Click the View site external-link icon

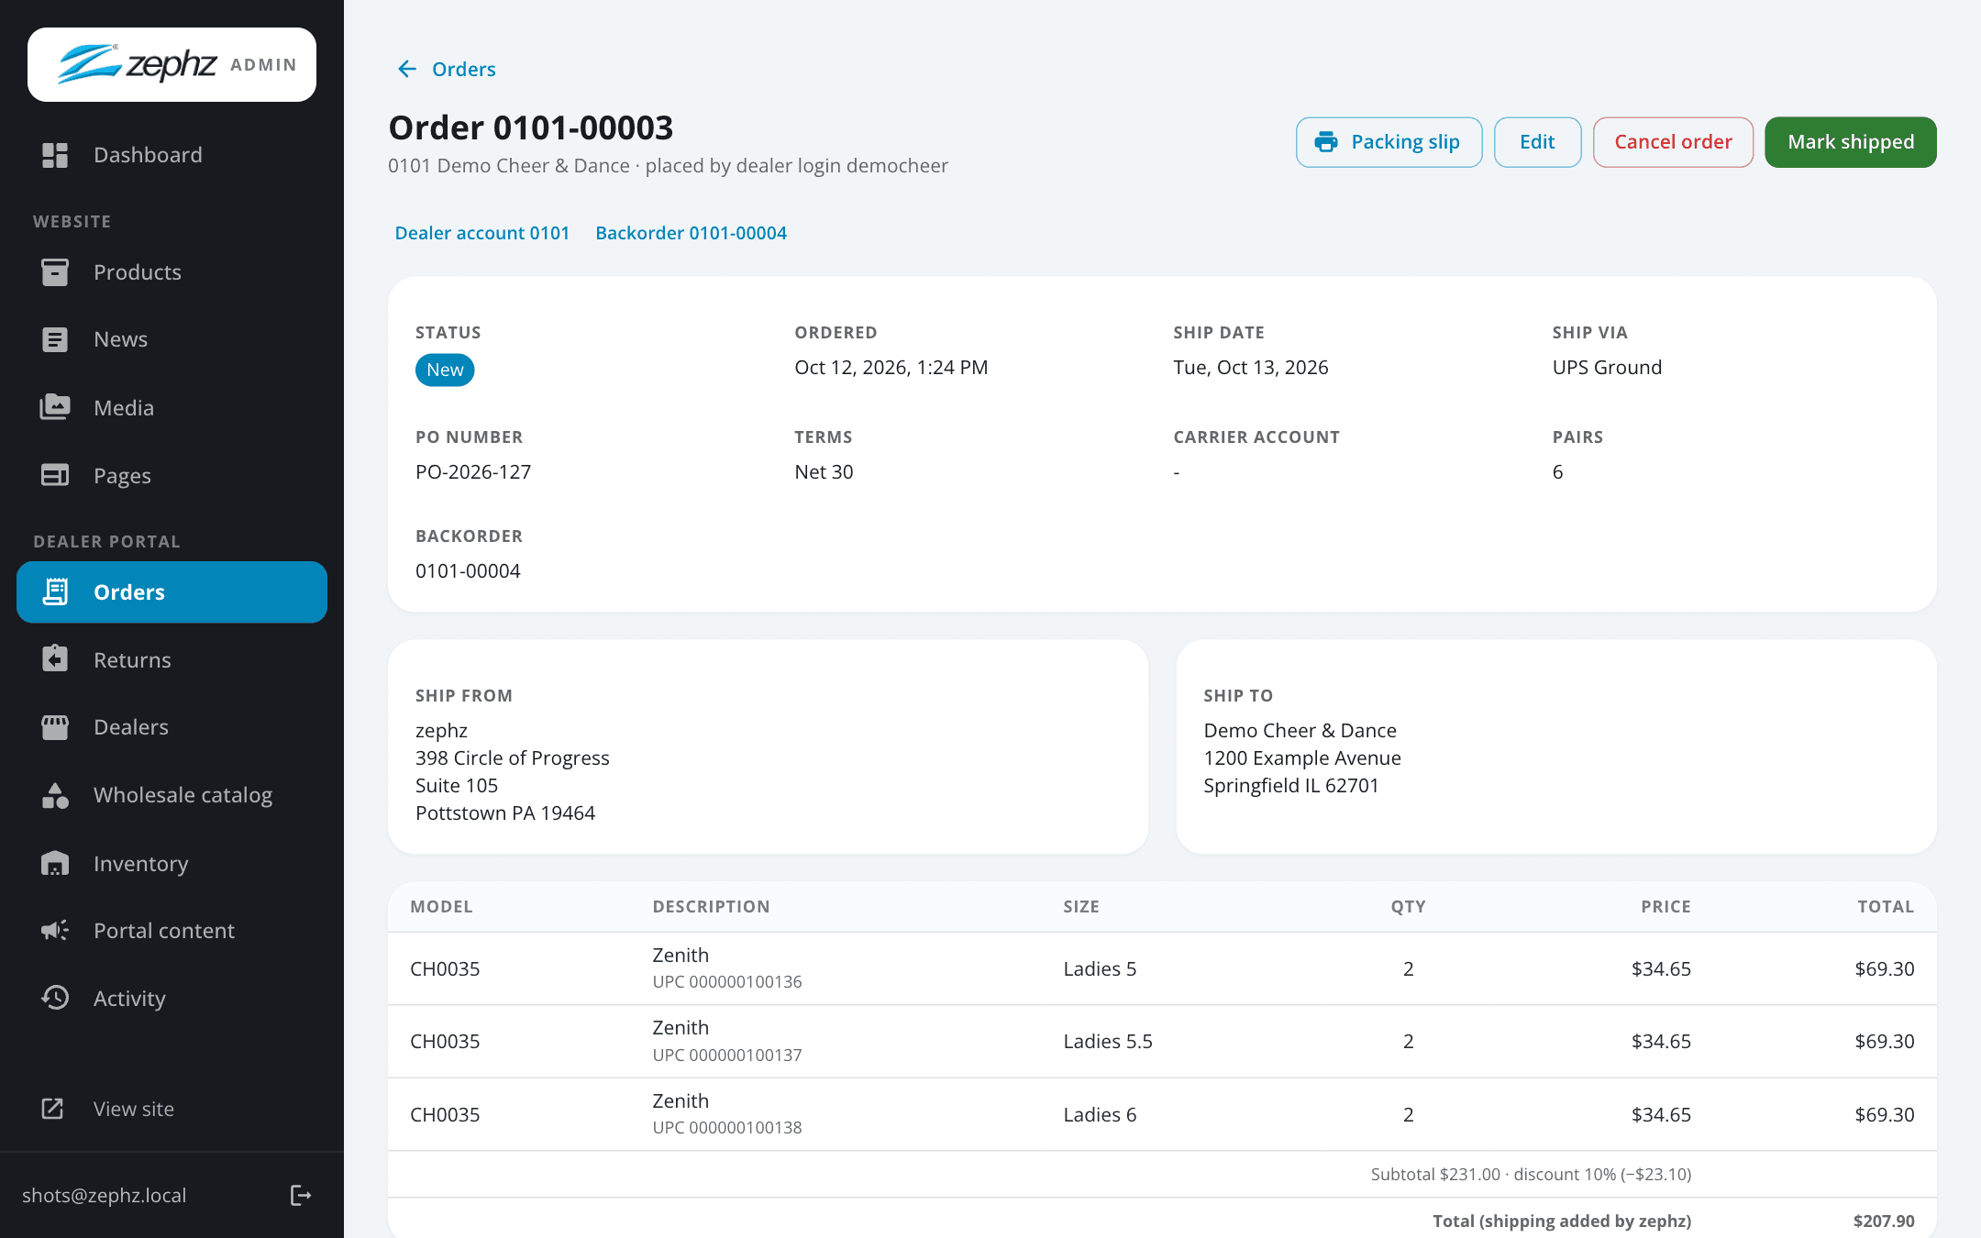point(53,1109)
